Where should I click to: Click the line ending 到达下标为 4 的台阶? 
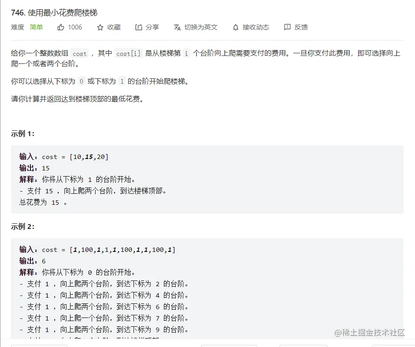click(104, 295)
